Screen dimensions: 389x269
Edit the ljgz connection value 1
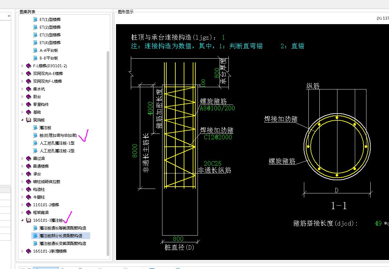point(223,37)
